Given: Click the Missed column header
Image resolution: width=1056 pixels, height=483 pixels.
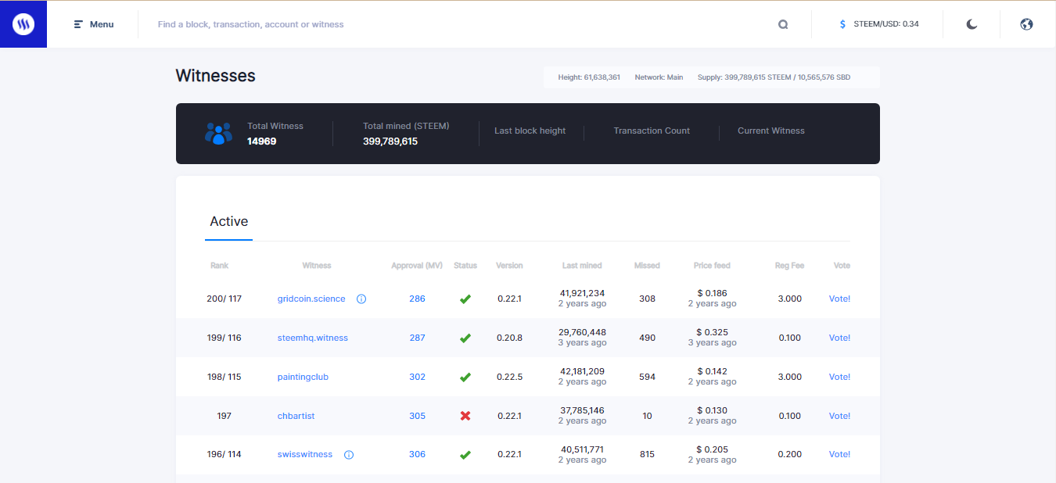Looking at the screenshot, I should (647, 266).
